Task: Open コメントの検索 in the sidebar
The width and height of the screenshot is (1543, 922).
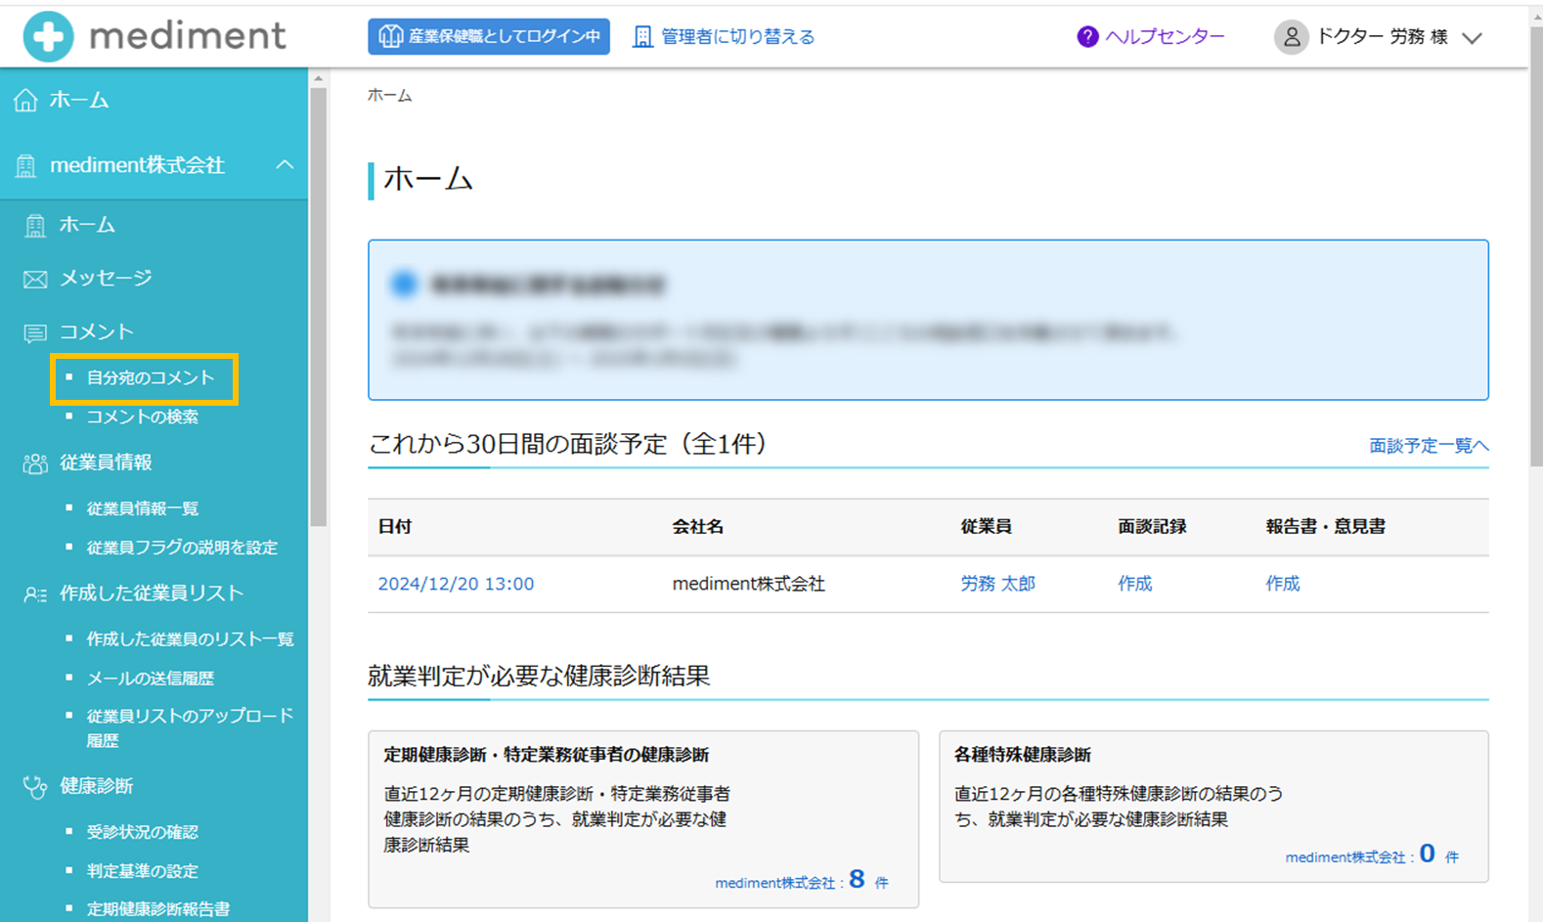Action: tap(142, 417)
